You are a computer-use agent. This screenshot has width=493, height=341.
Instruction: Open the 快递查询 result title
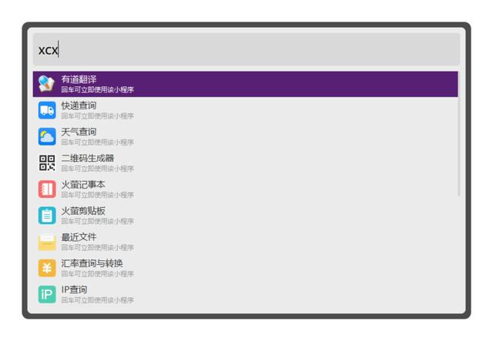pos(79,105)
